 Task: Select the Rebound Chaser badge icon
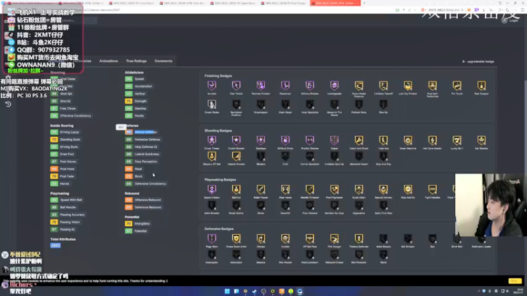click(334, 255)
